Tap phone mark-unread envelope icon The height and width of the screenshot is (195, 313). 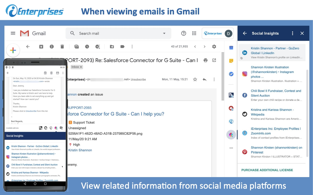[58, 73]
